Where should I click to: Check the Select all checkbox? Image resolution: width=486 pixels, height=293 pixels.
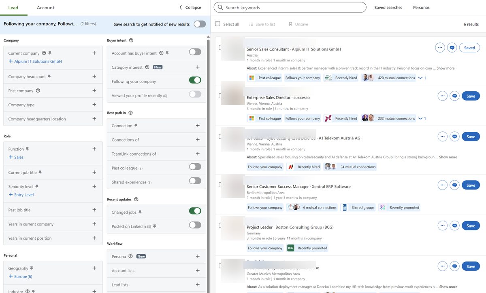click(217, 24)
